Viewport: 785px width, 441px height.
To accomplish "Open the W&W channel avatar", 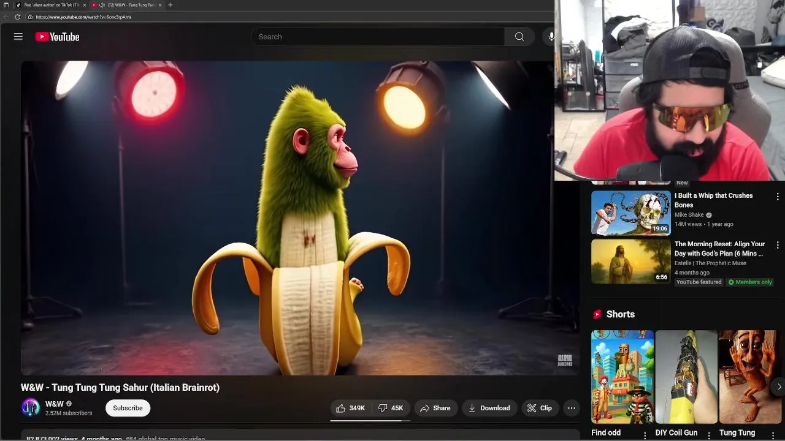I will (x=31, y=408).
